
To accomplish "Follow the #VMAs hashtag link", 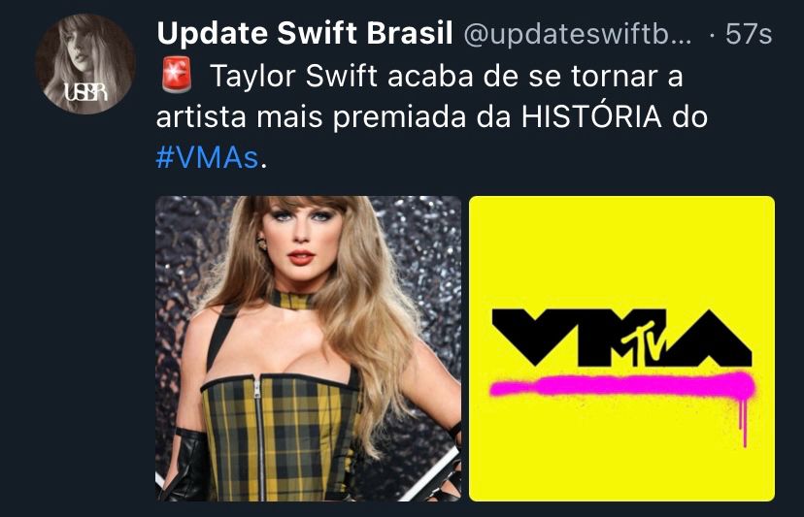I will (x=207, y=157).
